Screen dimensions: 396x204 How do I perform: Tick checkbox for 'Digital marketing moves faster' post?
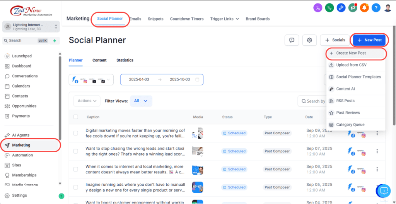click(x=75, y=133)
